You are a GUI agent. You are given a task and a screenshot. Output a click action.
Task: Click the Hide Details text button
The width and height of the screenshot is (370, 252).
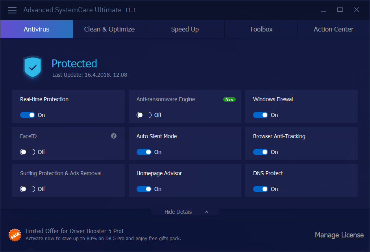tap(178, 212)
